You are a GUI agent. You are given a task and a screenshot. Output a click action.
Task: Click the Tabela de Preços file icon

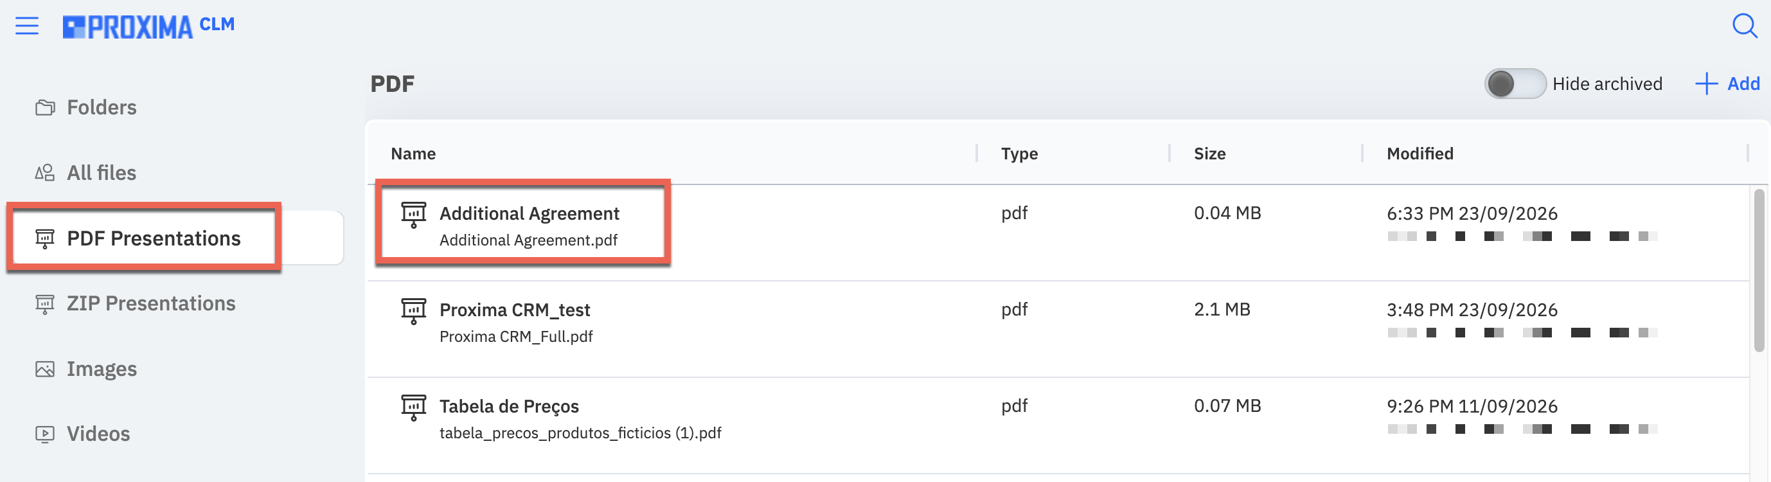413,407
